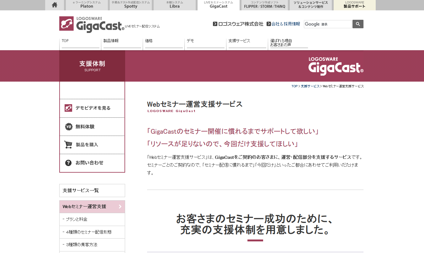Click the search magnifier button
The height and width of the screenshot is (253, 424).
pos(358,24)
